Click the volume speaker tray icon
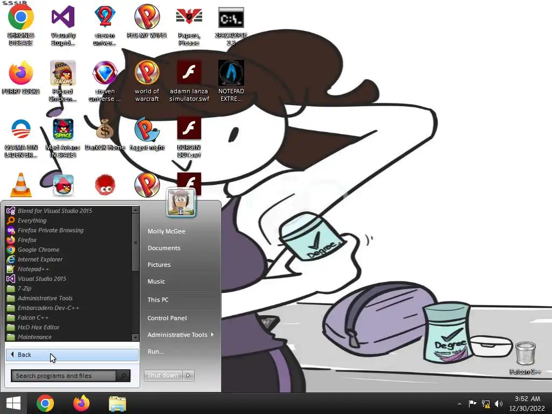 (x=499, y=403)
